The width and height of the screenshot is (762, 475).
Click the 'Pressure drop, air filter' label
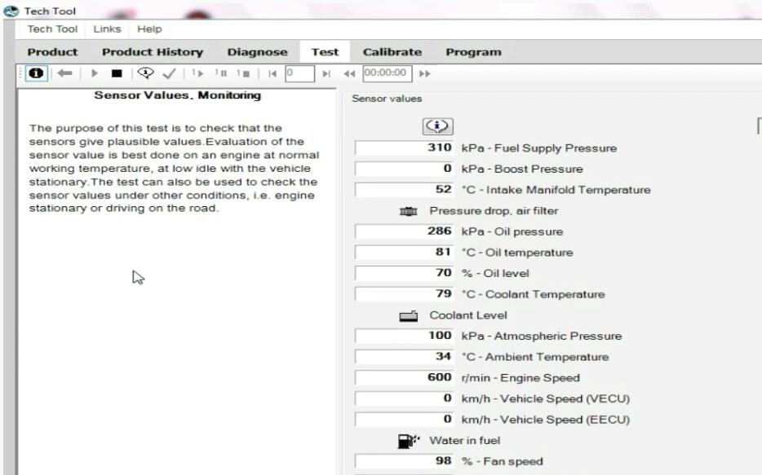[x=494, y=211]
